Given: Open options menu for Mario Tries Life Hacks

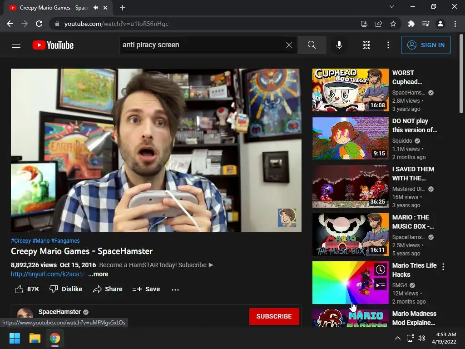Looking at the screenshot, I should pyautogui.click(x=443, y=266).
